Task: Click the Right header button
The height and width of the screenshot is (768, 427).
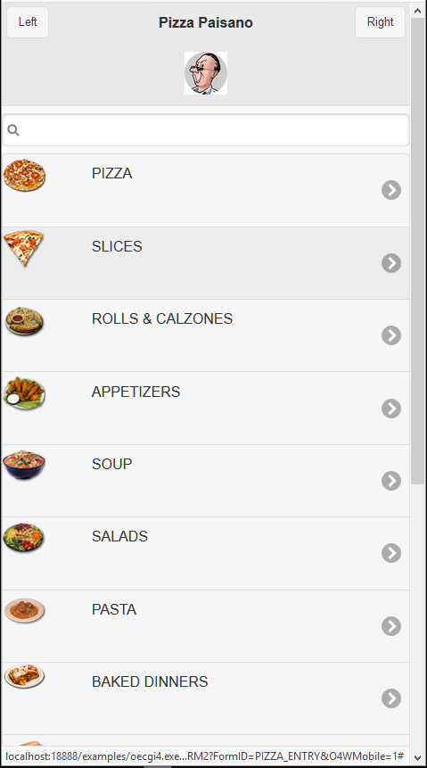Action: pos(380,22)
